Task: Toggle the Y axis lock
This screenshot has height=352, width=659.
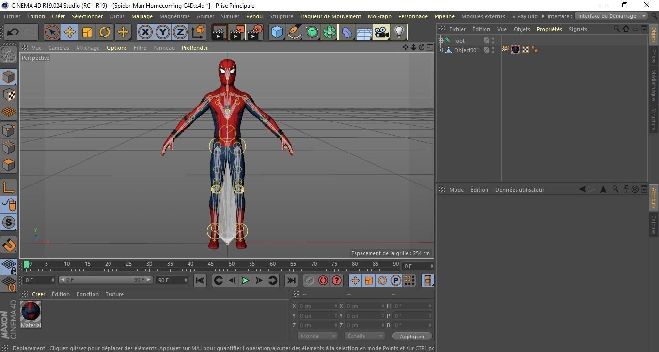Action: [x=162, y=32]
